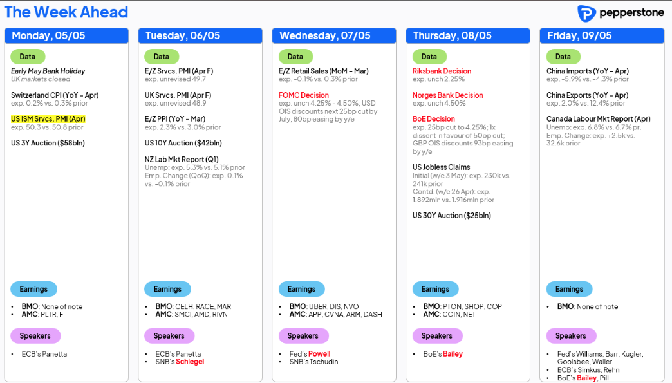Click the highlighted US ISM Srvcs. PMI entry
Image resolution: width=672 pixels, height=383 pixels.
[x=48, y=118]
